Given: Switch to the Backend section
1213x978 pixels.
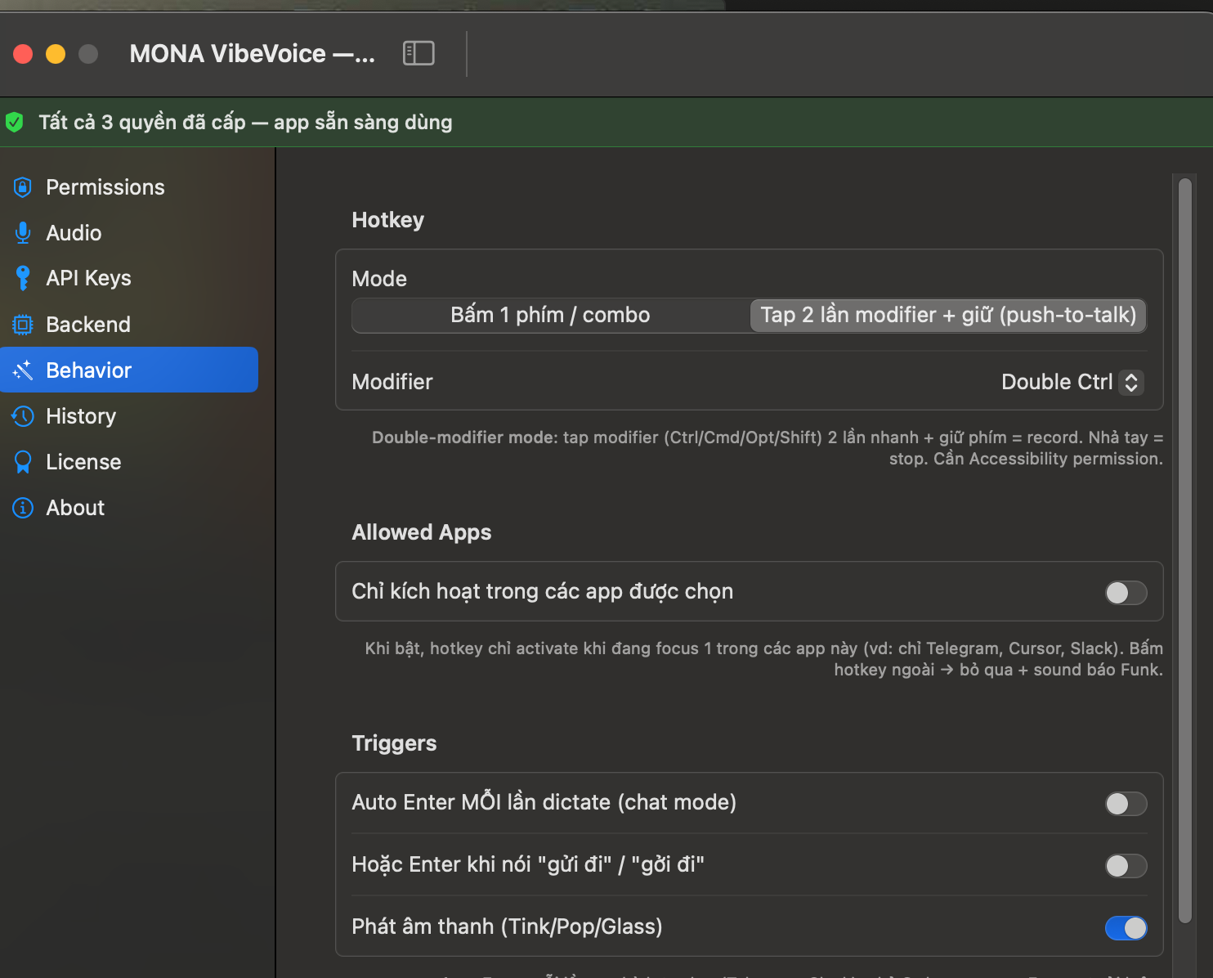Looking at the screenshot, I should click(129, 325).
